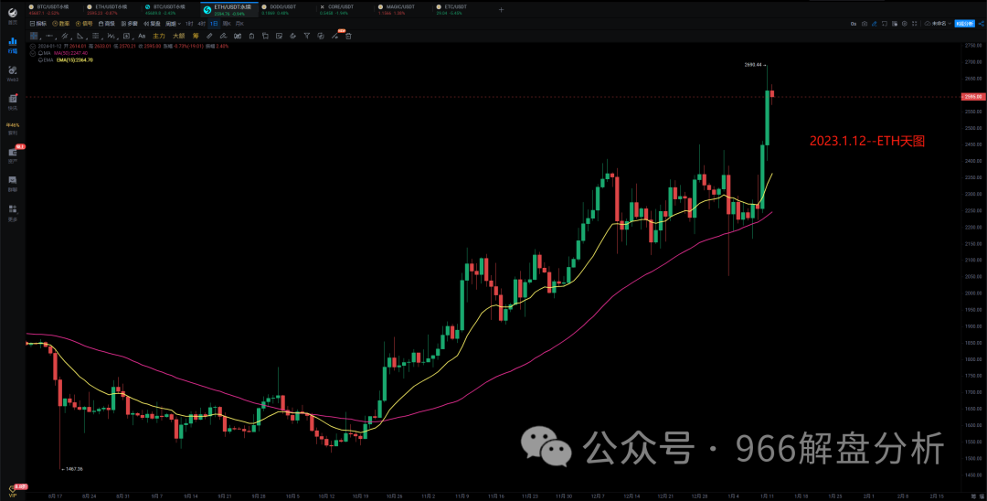This screenshot has height=501, width=987.
Task: Select the wave pattern drawing tool
Action: [x=111, y=36]
